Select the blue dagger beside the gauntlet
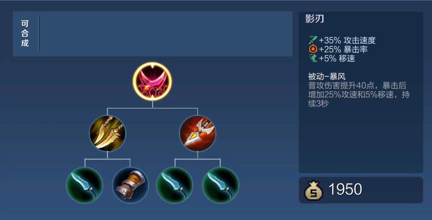The image size is (432, 220). click(84, 185)
